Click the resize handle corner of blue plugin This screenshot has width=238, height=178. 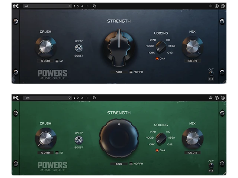pos(224,82)
